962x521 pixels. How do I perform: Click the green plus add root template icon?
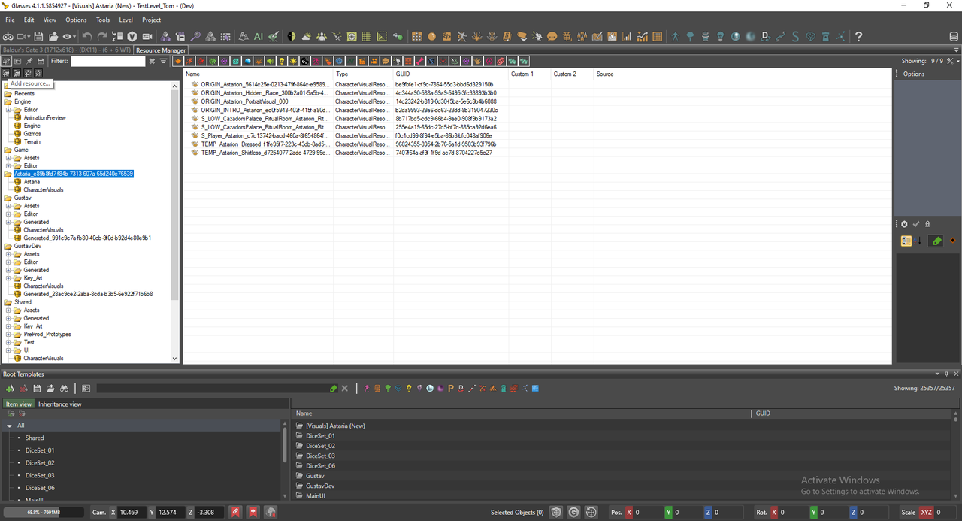click(x=10, y=389)
